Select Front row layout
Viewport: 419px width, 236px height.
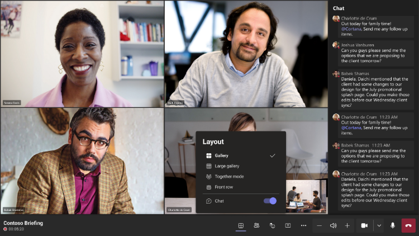click(241, 187)
